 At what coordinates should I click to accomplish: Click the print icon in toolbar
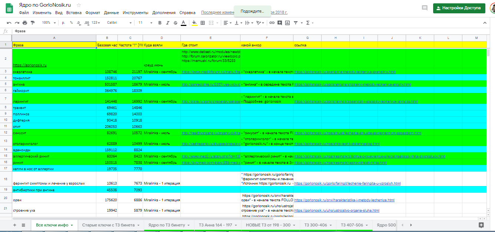tap(24, 23)
